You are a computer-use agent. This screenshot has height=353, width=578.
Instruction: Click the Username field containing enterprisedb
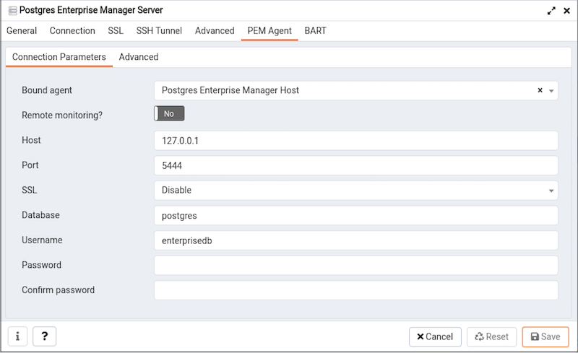[355, 240]
